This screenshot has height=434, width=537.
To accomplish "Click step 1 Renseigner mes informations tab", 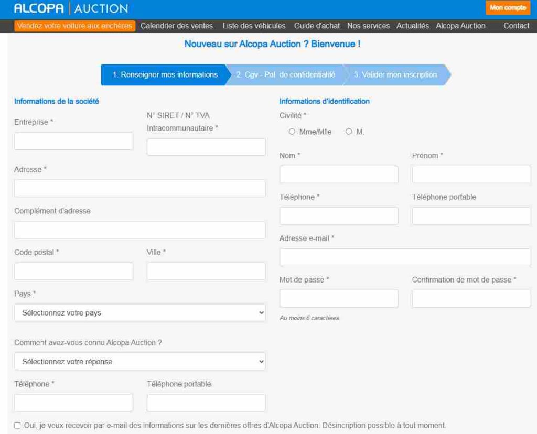I will 165,75.
